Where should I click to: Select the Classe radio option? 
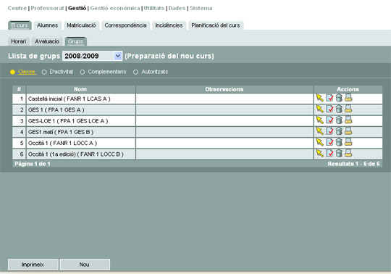click(x=12, y=72)
